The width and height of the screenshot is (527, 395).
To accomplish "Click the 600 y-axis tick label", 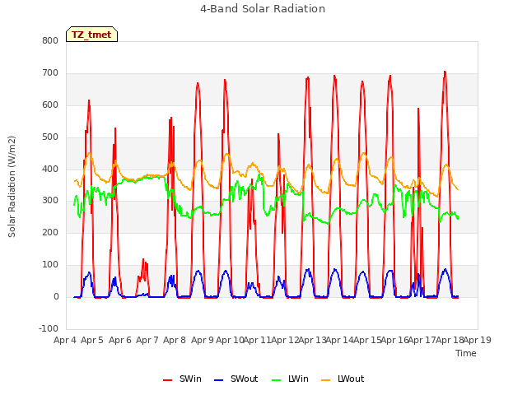I will [x=50, y=105].
